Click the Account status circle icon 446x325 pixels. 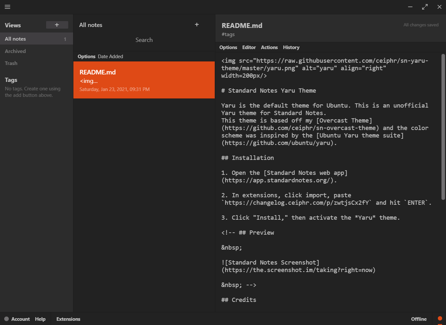(6, 319)
